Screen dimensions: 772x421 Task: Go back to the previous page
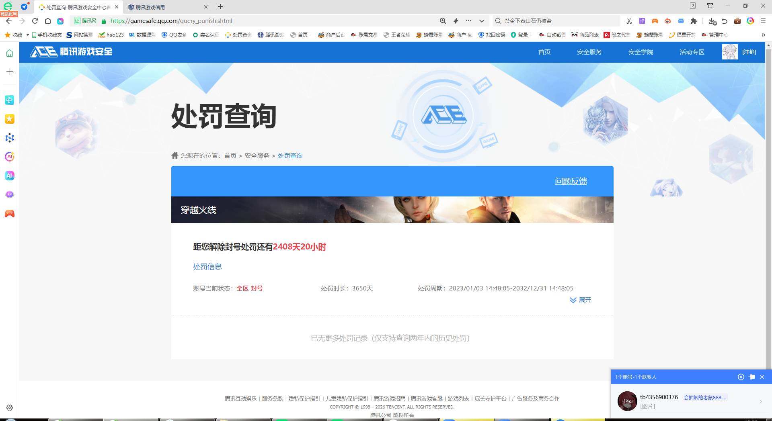(9, 21)
